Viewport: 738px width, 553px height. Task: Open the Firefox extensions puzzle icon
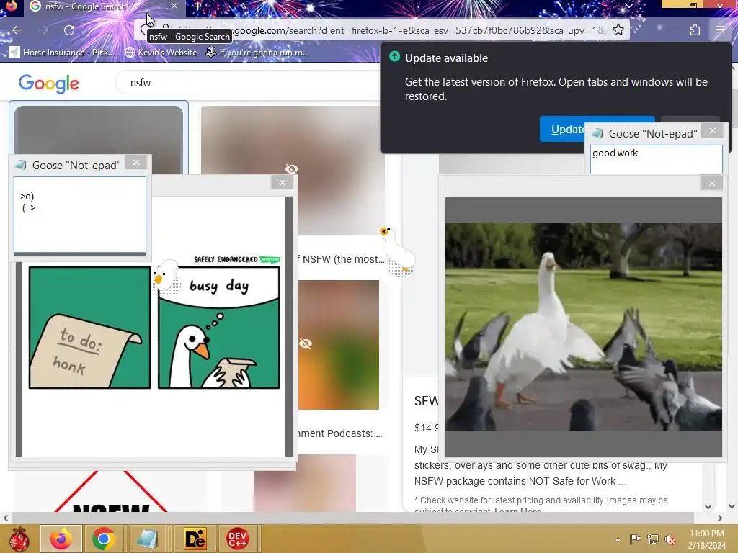(695, 30)
